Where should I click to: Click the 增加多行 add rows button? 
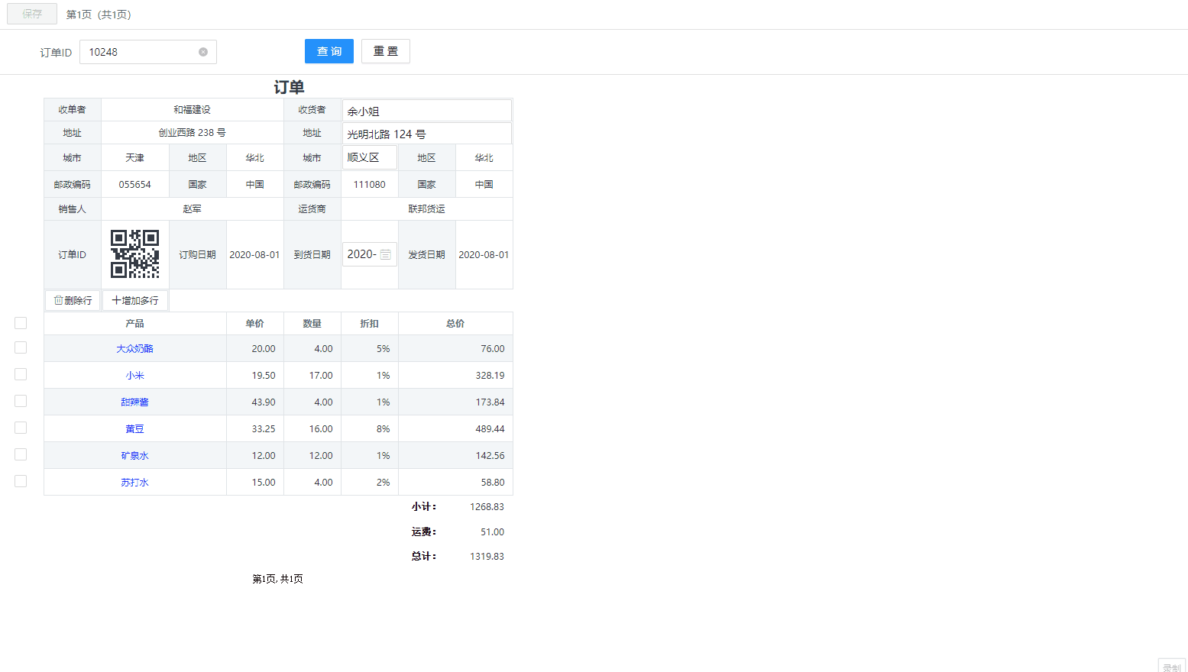tap(135, 300)
